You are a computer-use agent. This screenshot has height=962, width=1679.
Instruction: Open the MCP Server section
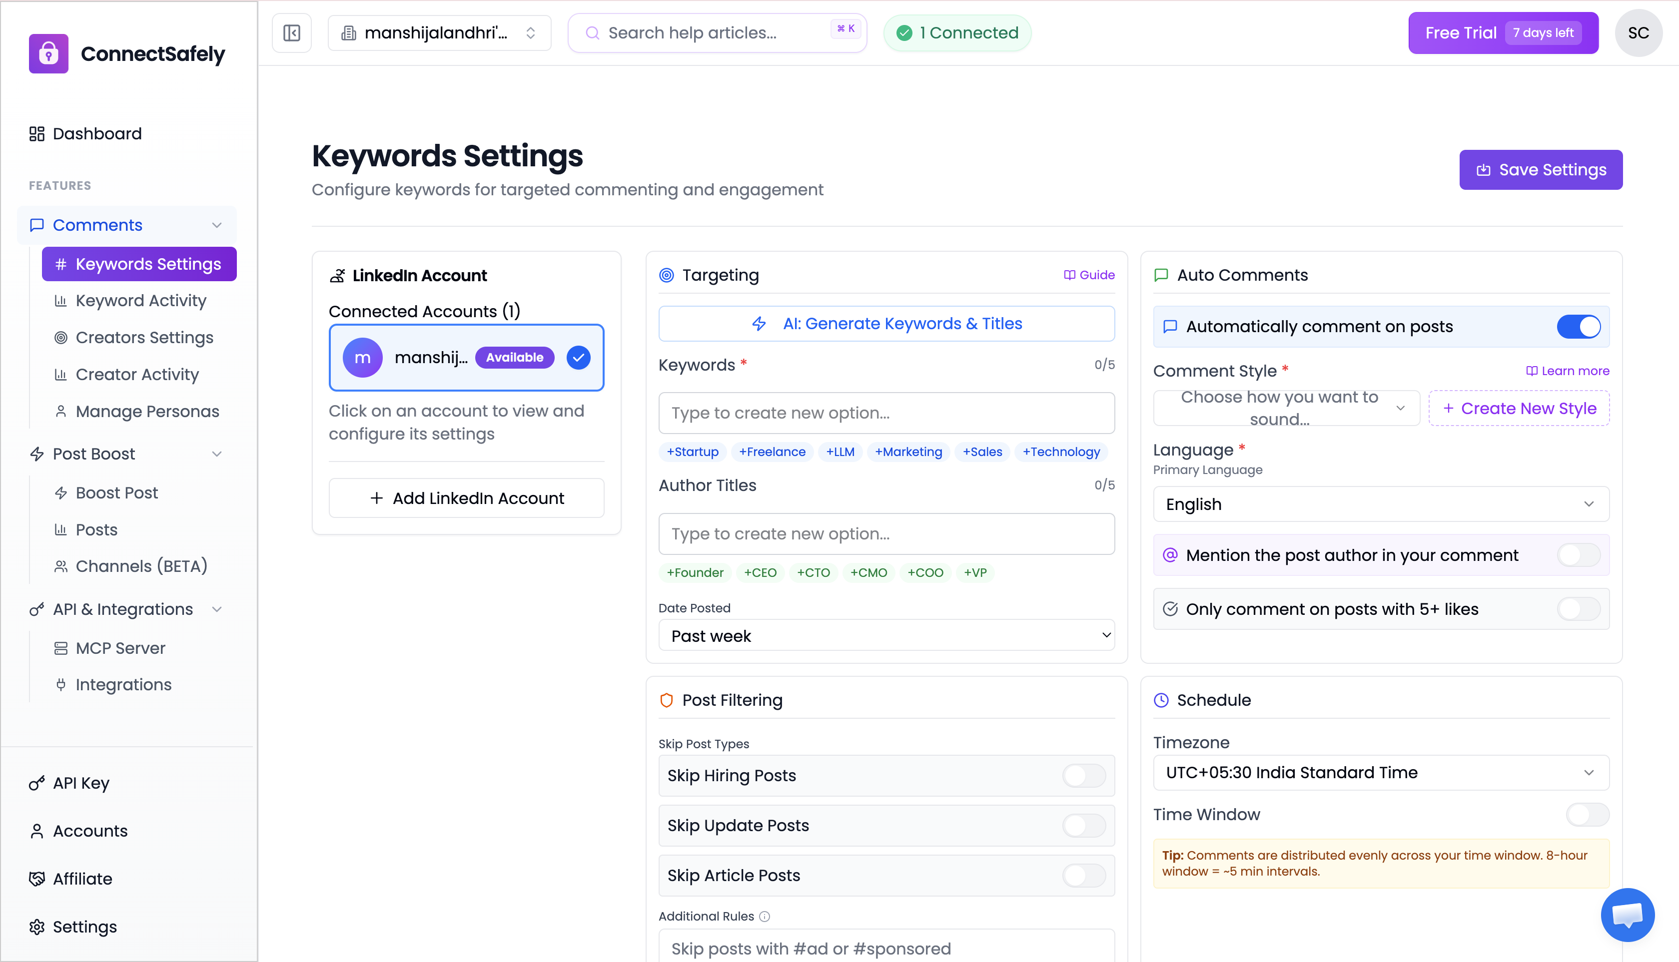pos(120,648)
